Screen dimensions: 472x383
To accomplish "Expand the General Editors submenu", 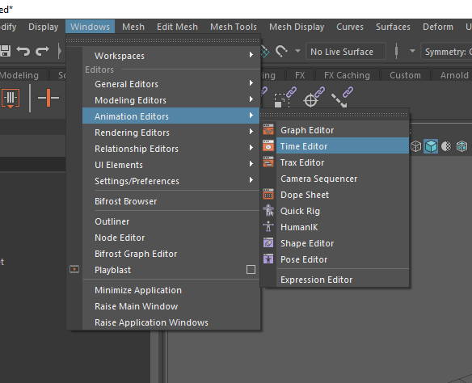I will click(251, 83).
